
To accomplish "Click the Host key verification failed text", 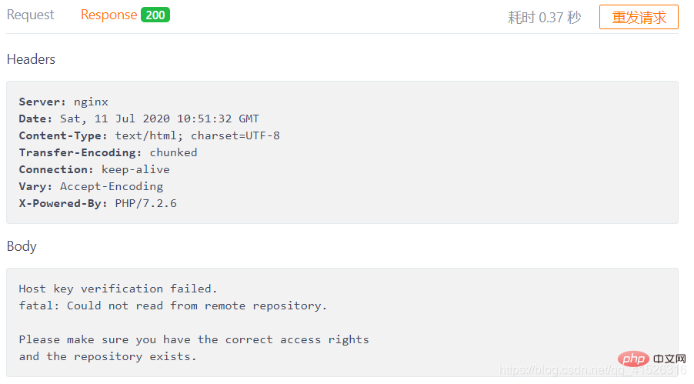I will point(118,289).
